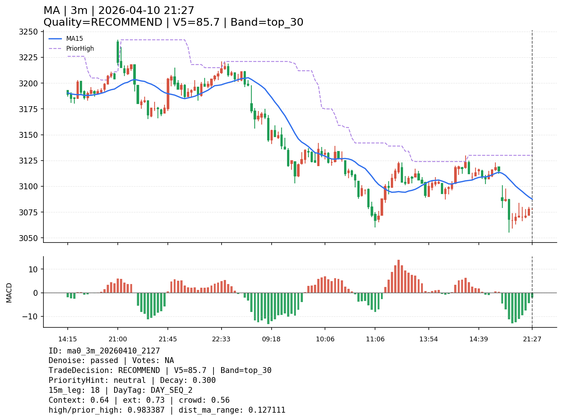Click the purple dashed PriorHigh legend sample
This screenshot has height=420, width=562.
click(55, 49)
